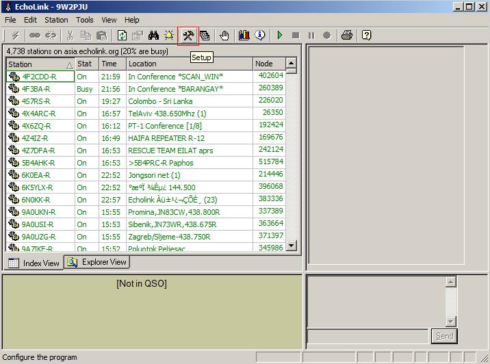Click the sun-shaped alarm icon
Viewport: 490px width, 364px height.
[x=169, y=36]
